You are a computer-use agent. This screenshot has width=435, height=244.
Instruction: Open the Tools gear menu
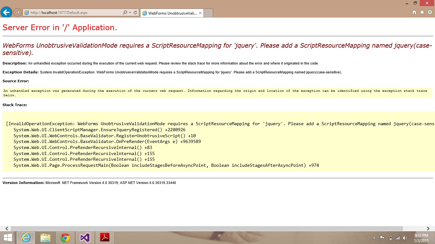click(x=430, y=12)
